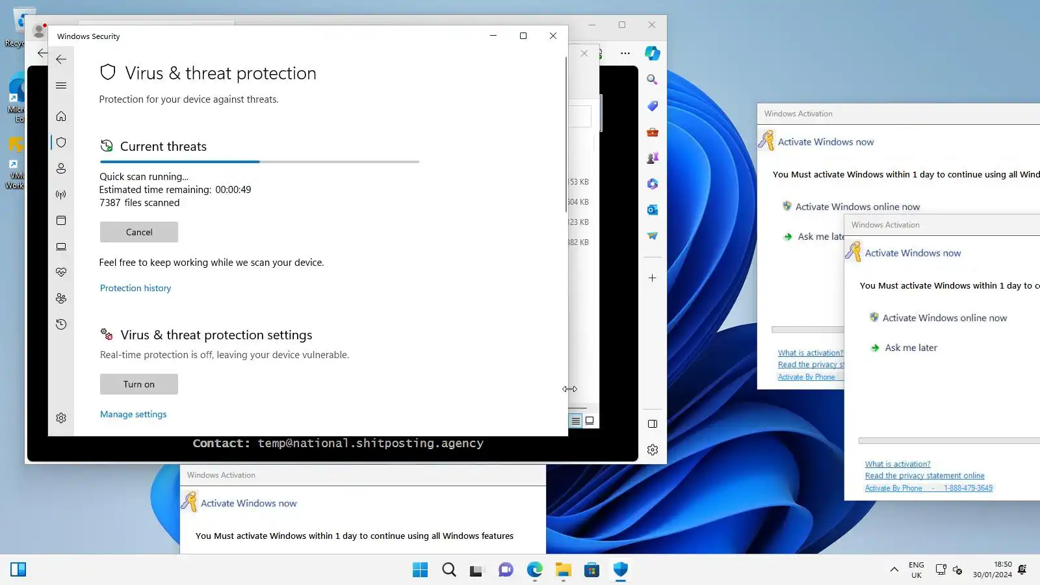Open Windows Security settings gear
1040x585 pixels.
click(61, 418)
